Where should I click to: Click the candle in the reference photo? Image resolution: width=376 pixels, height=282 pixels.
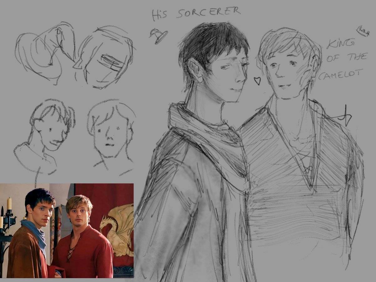[x=9, y=204]
